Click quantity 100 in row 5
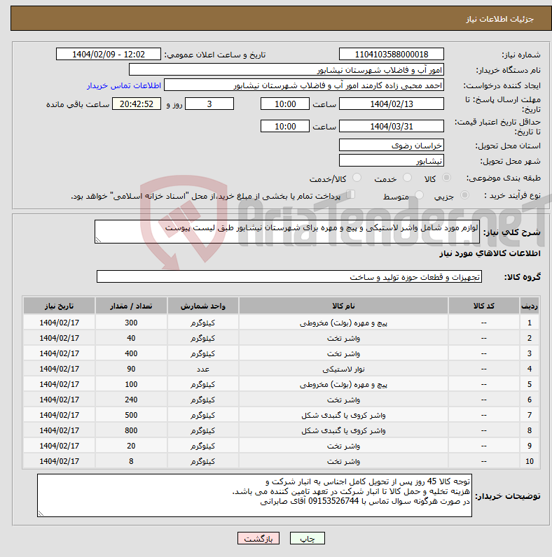The height and width of the screenshot is (557, 552). click(131, 384)
